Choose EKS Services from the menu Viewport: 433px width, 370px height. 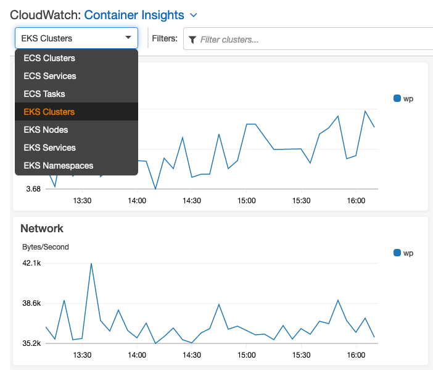pyautogui.click(x=50, y=148)
